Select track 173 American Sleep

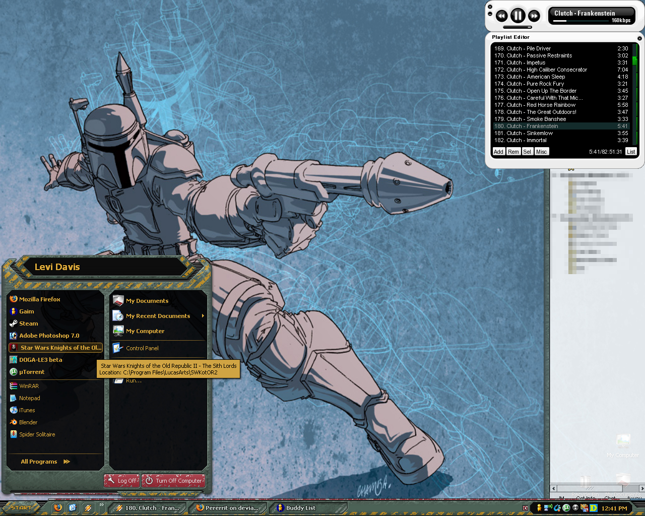pos(561,77)
